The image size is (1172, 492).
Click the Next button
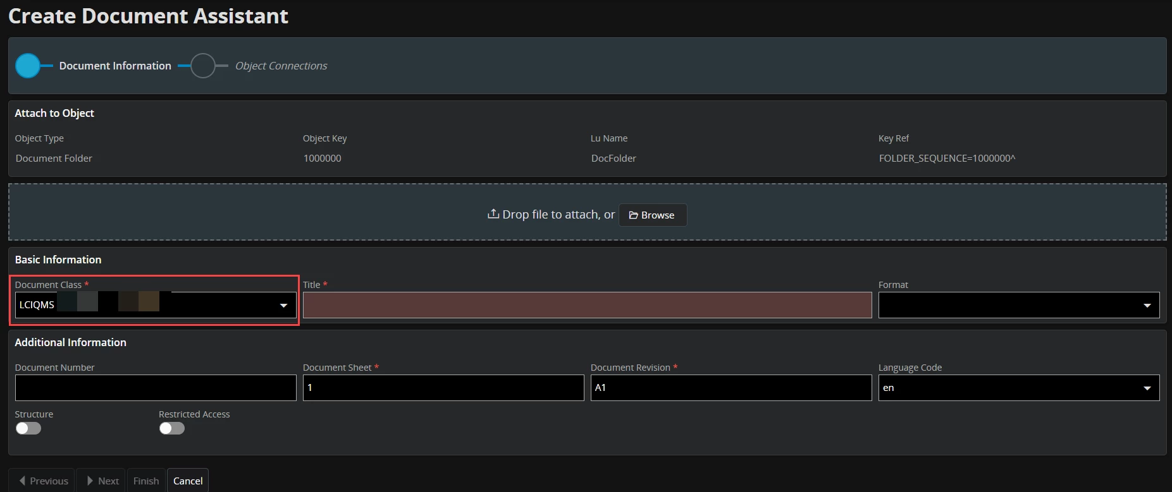pos(101,481)
